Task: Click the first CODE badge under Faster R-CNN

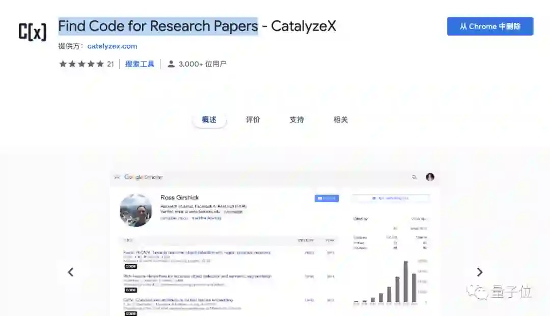Action: click(x=131, y=266)
